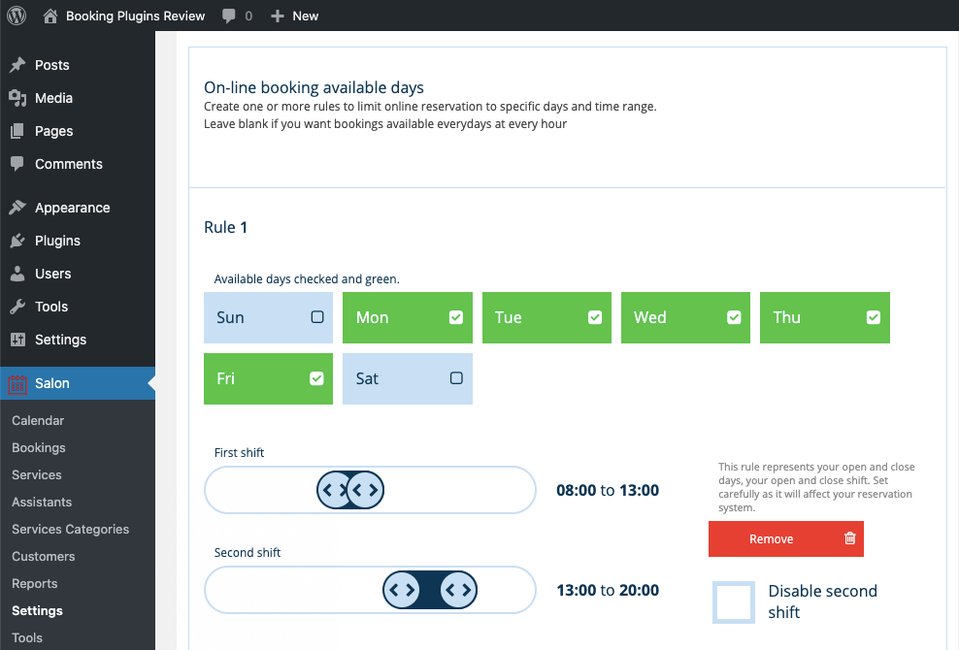Open Pages menu in sidebar

coord(78,131)
